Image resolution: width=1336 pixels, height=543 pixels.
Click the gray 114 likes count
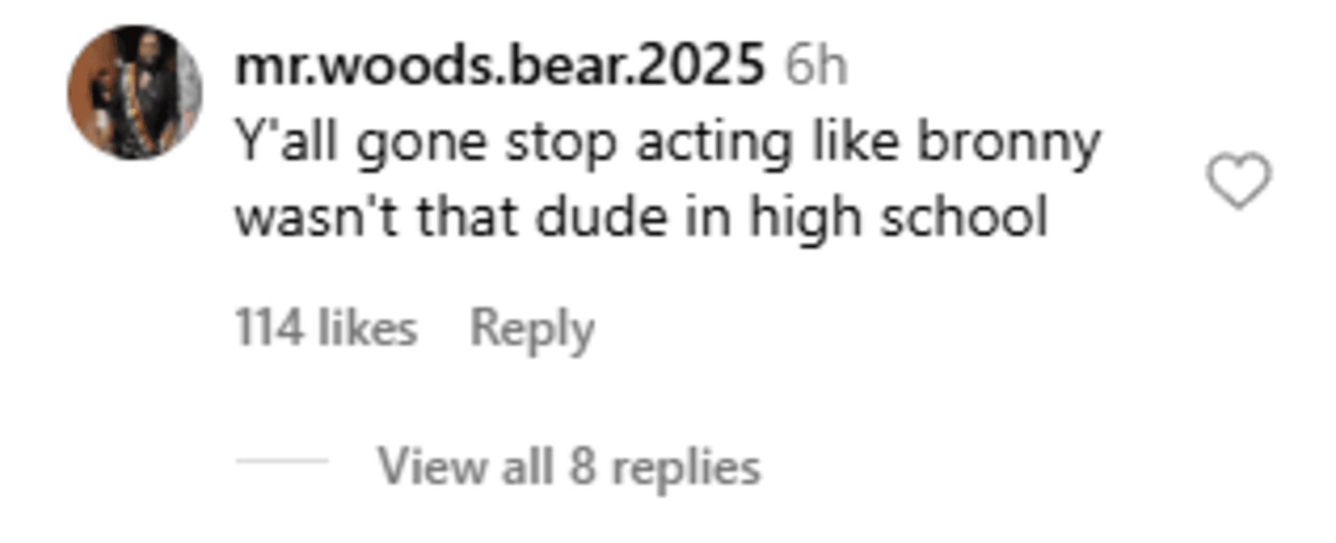(x=326, y=327)
